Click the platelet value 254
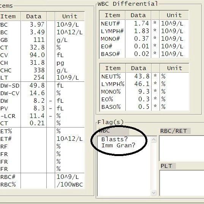 coord(39,77)
